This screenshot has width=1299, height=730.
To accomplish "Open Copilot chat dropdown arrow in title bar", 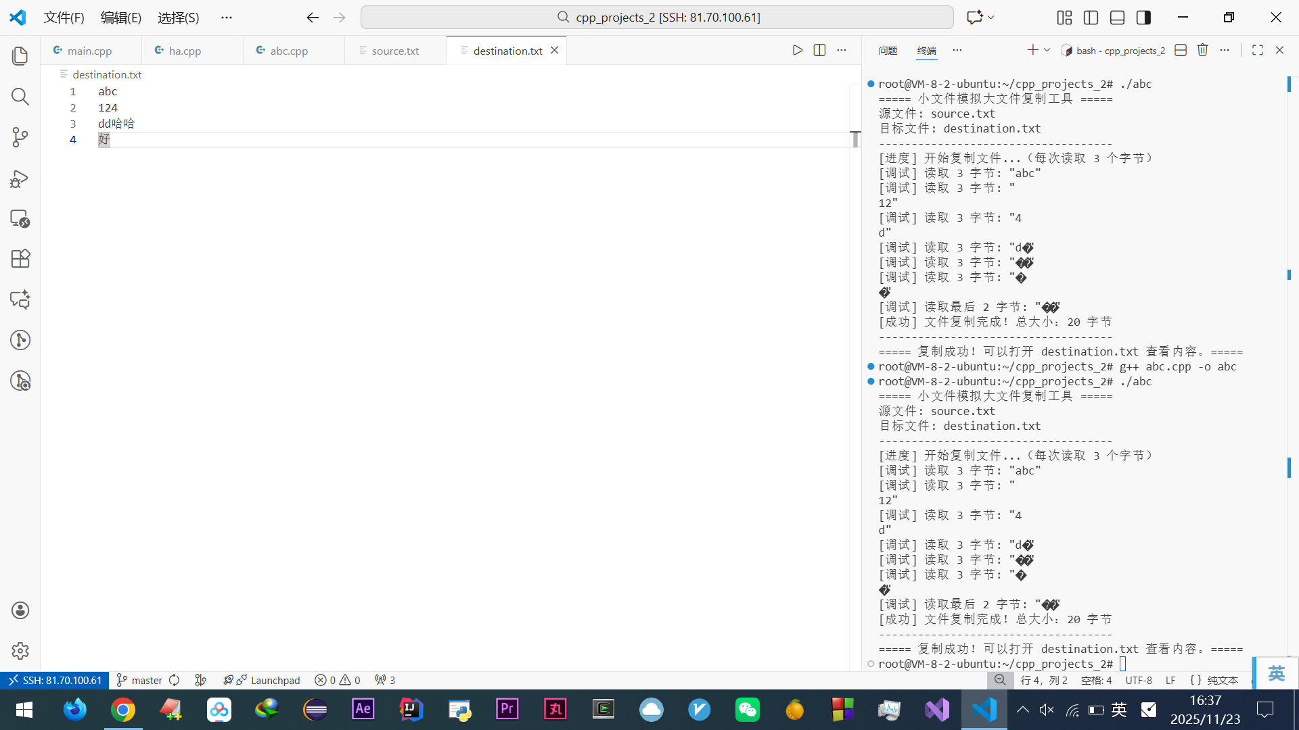I will click(991, 18).
